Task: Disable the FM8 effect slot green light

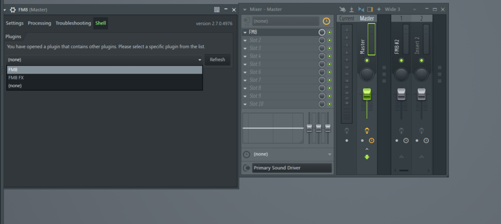Action: pos(330,32)
